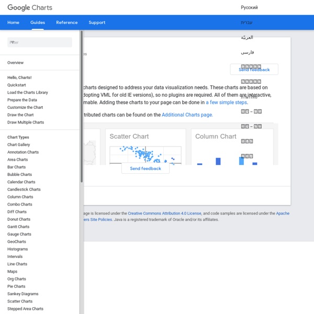Open Sankey Diagrams page
This screenshot has width=314, height=314.
coord(23,294)
